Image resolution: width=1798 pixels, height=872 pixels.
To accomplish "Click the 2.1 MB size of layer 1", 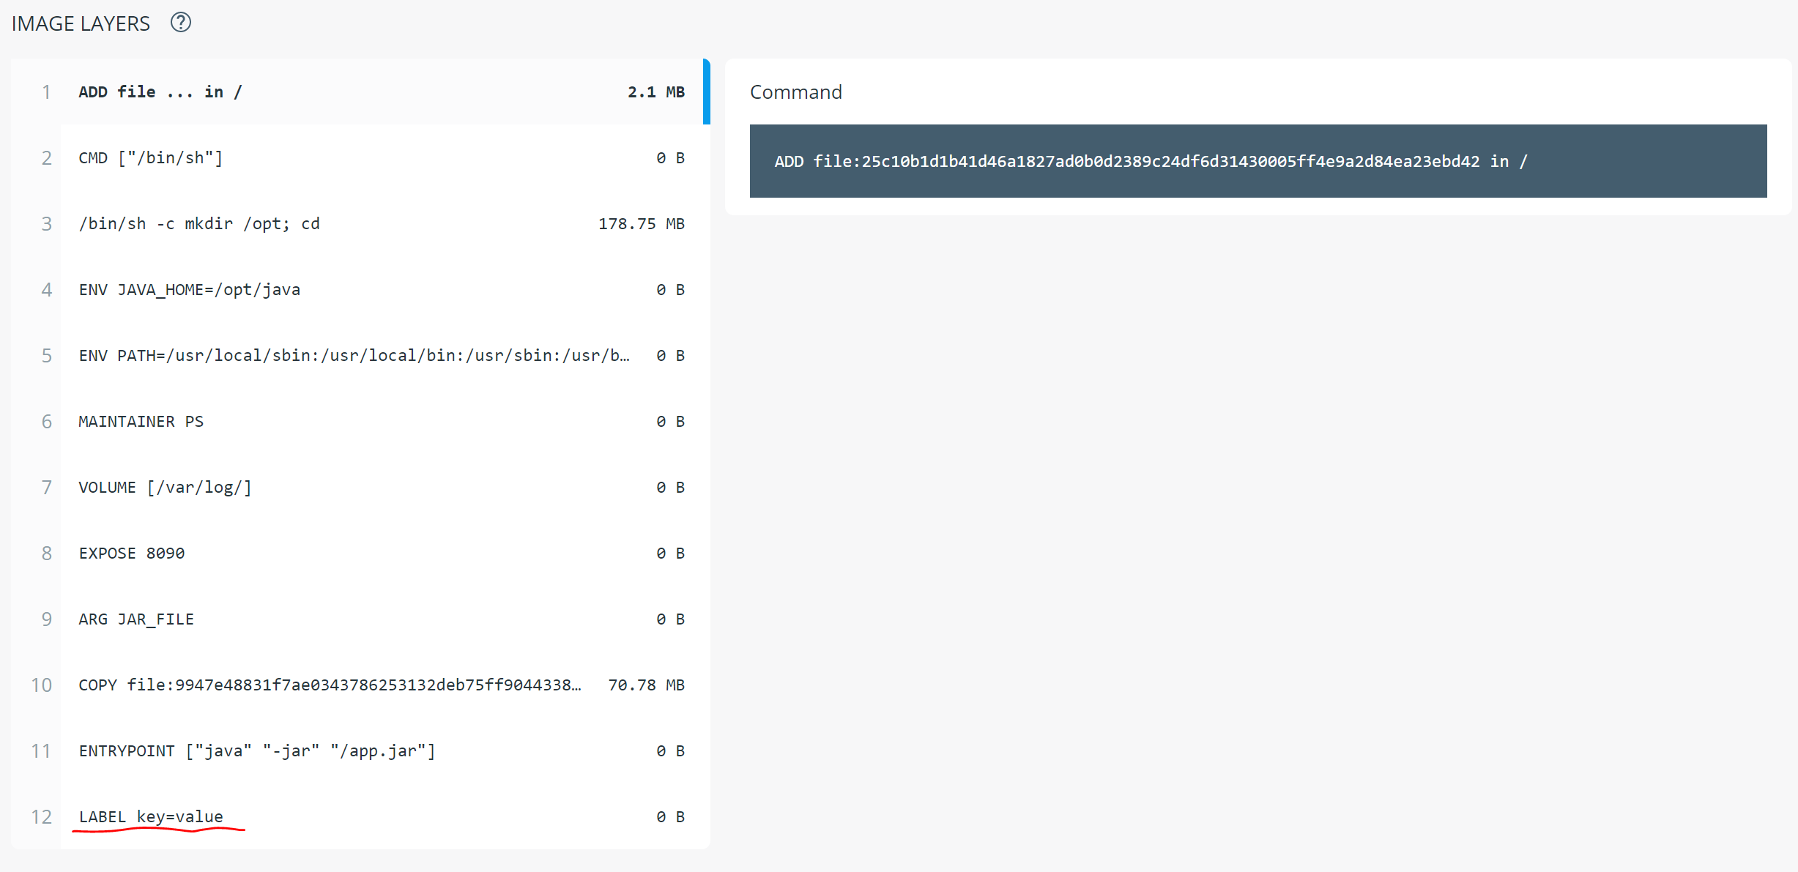I will 655,92.
